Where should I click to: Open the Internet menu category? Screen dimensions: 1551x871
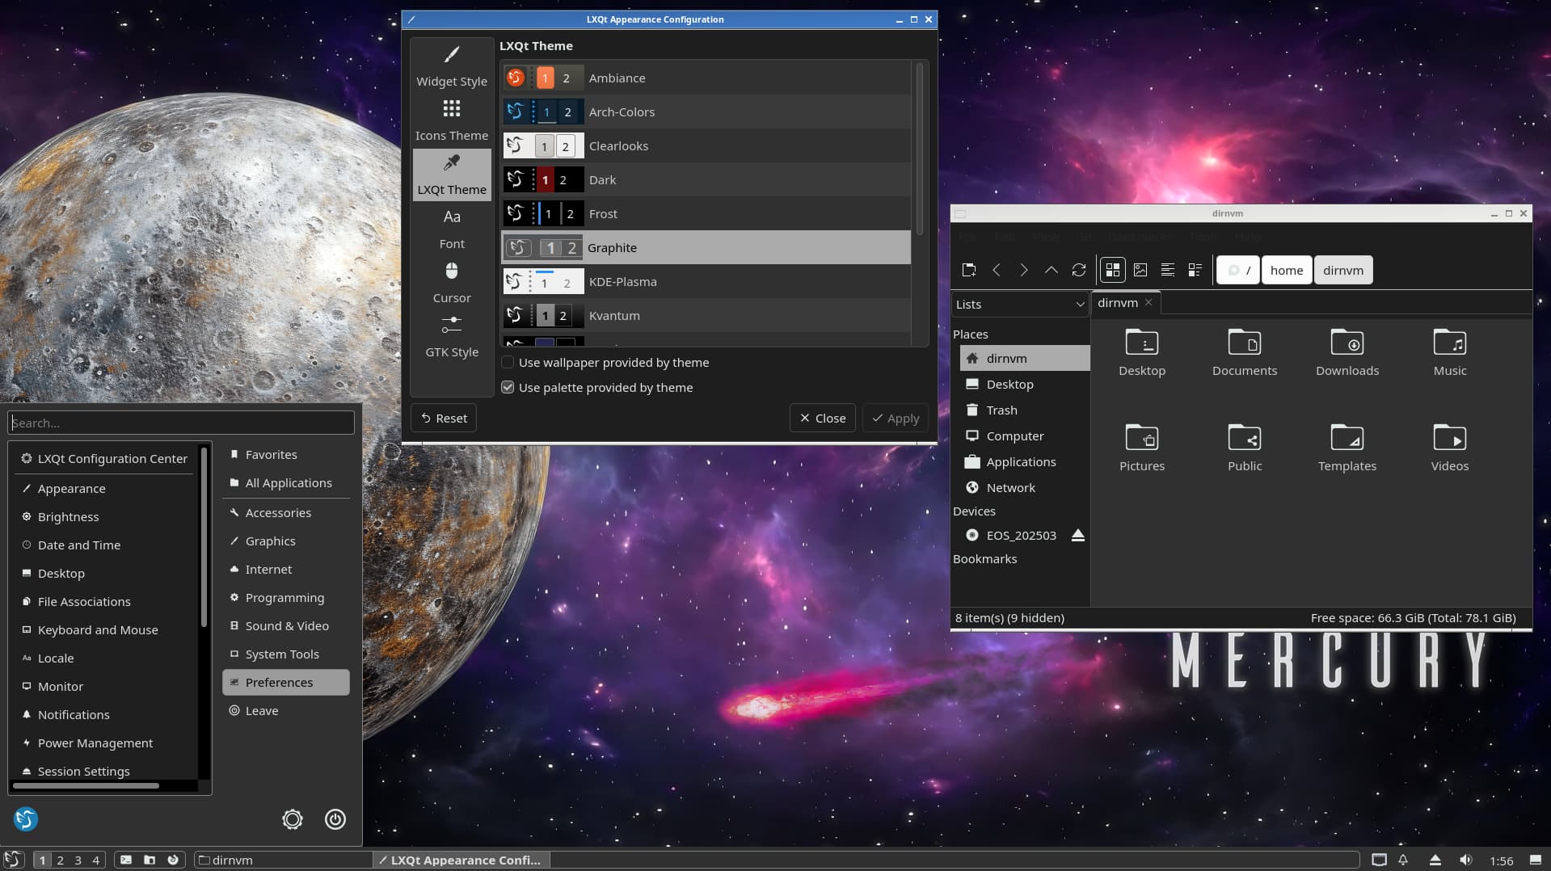coord(286,569)
